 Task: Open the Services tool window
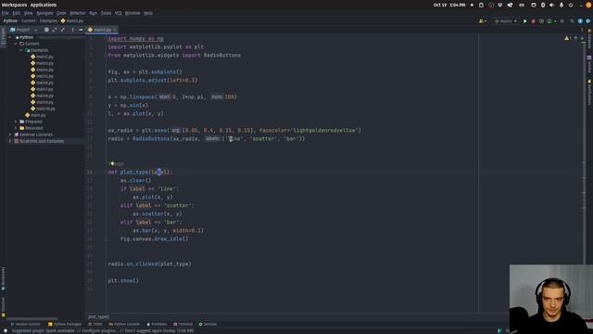(208, 324)
